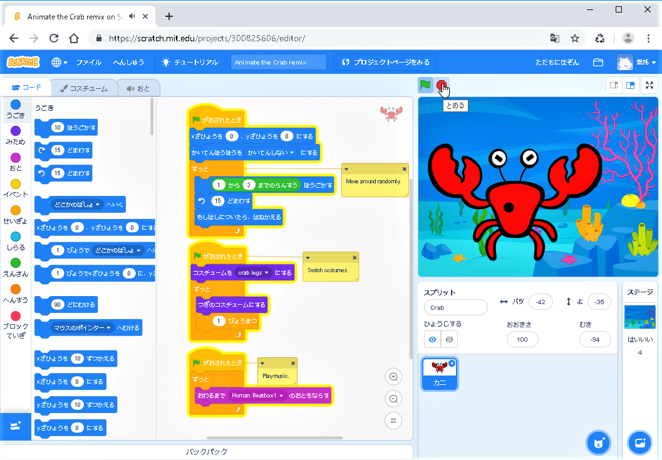Close the Move around randomly comment
Viewport: 662px width, 460px height.
click(404, 169)
